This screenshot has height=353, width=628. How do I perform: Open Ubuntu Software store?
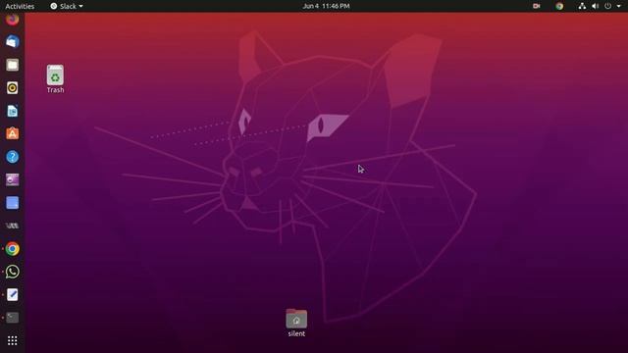click(x=12, y=133)
